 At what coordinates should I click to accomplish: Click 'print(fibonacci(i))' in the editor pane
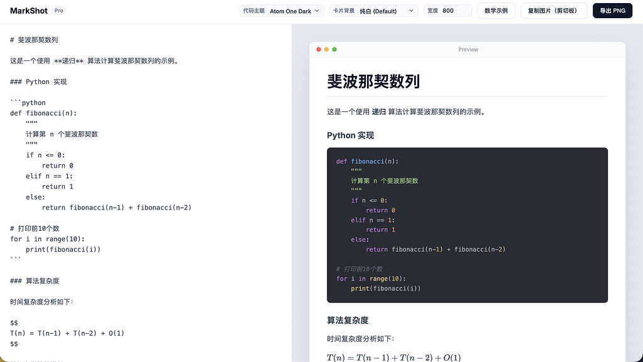[63, 249]
